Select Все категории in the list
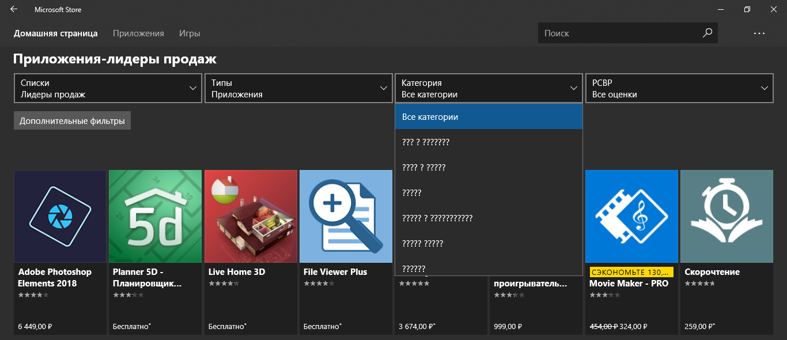 (489, 116)
